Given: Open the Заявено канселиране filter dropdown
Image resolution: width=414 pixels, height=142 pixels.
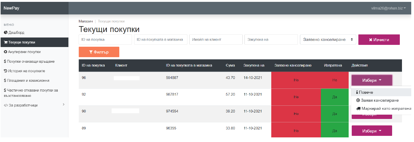Looking at the screenshot, I should [328, 40].
